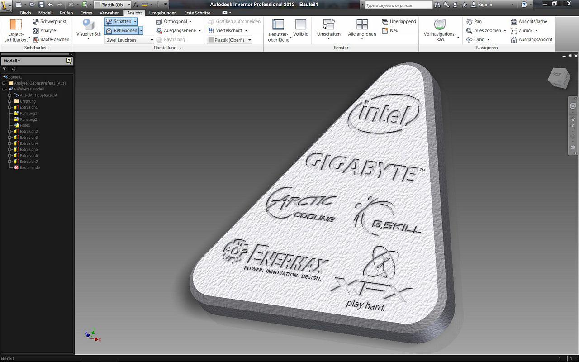Click the Open file icon

pyautogui.click(x=32, y=5)
